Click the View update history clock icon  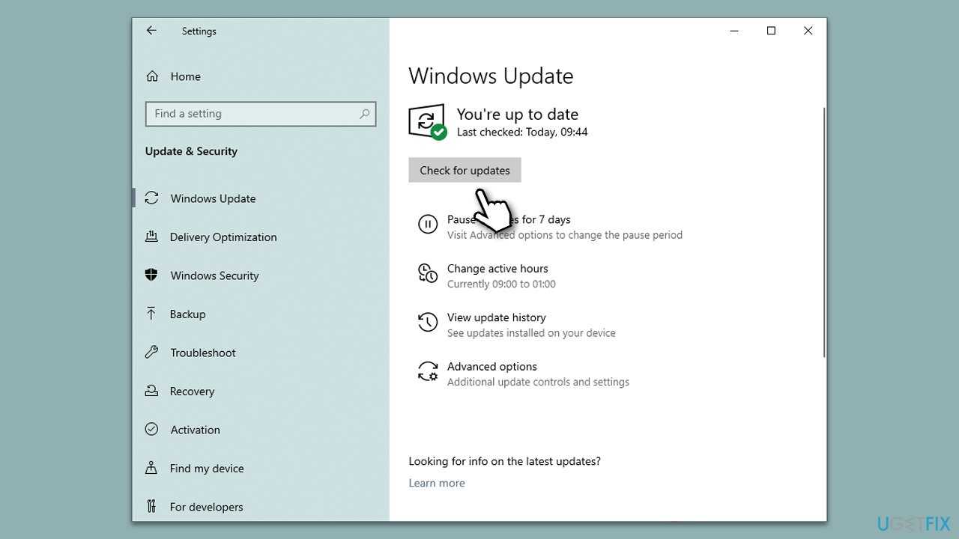click(427, 323)
